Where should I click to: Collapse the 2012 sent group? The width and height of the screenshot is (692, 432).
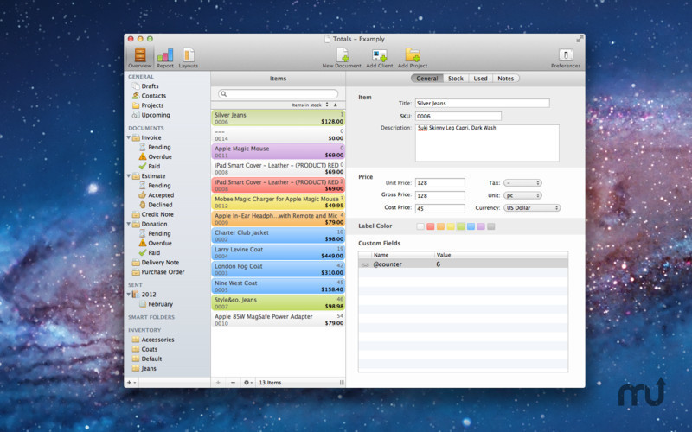click(x=129, y=294)
